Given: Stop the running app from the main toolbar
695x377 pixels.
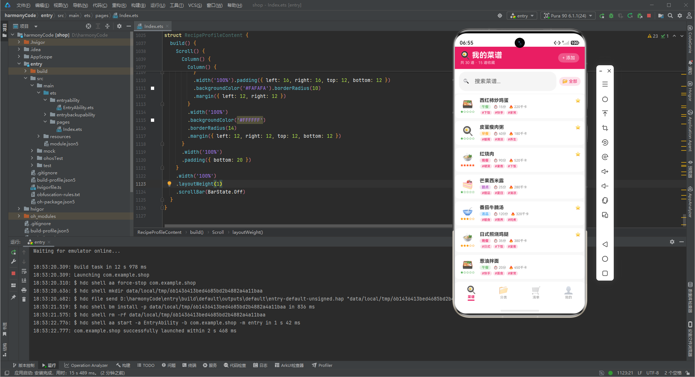Looking at the screenshot, I should (x=649, y=16).
